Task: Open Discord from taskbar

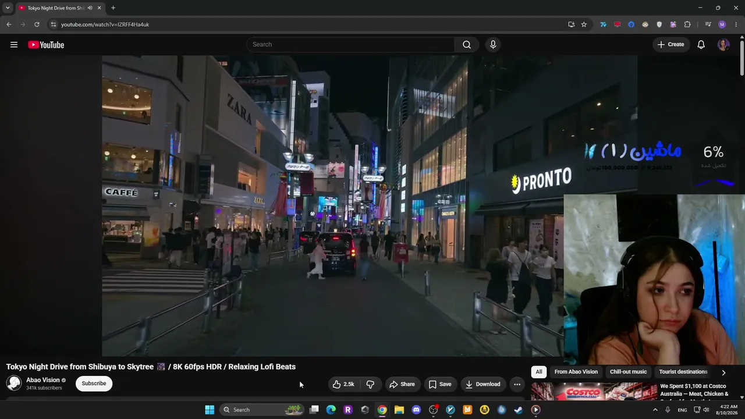Action: 416,410
